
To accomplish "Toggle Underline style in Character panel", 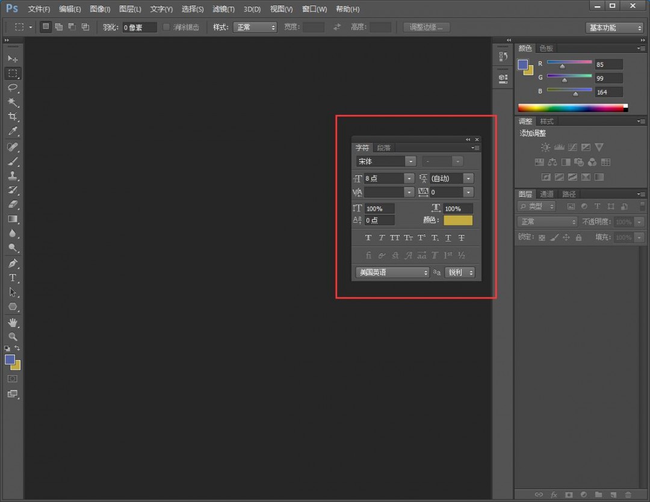I will (x=448, y=238).
